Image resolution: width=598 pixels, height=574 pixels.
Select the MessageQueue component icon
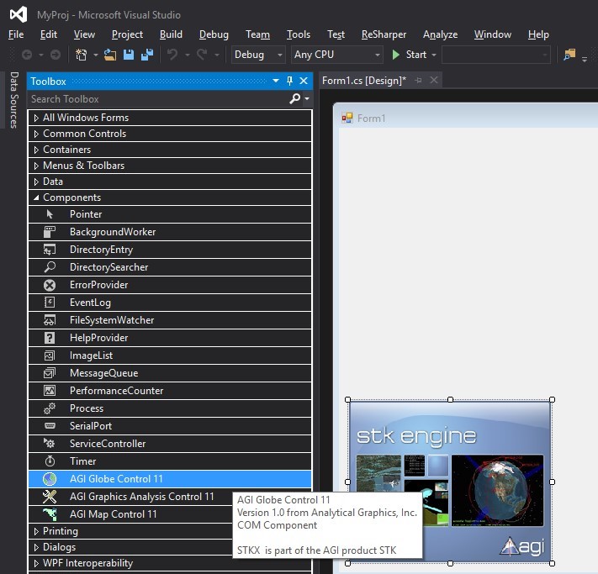[50, 373]
